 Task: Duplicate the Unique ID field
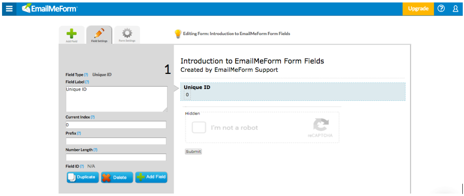pos(83,177)
